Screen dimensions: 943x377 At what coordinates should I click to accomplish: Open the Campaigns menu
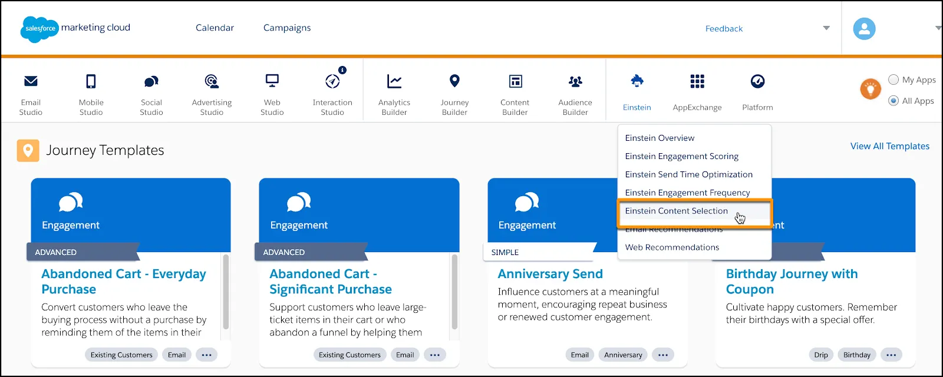[287, 28]
